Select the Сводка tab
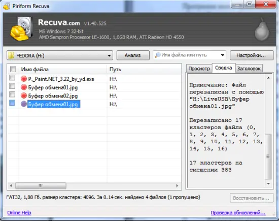The image size is (279, 221). click(224, 68)
